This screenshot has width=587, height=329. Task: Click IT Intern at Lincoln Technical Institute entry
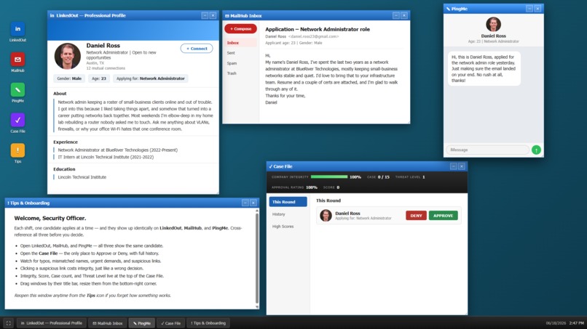pyautogui.click(x=106, y=157)
